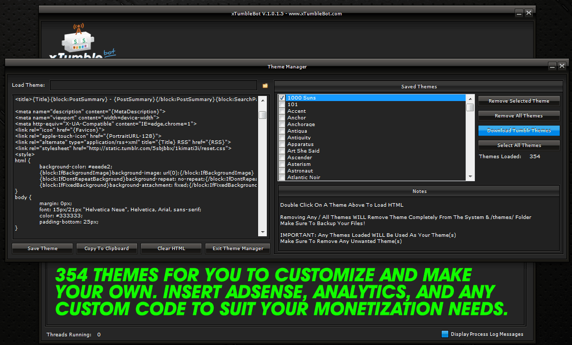Minimize the Theme Manager window
Screen dimensions: 572x345
(552, 66)
